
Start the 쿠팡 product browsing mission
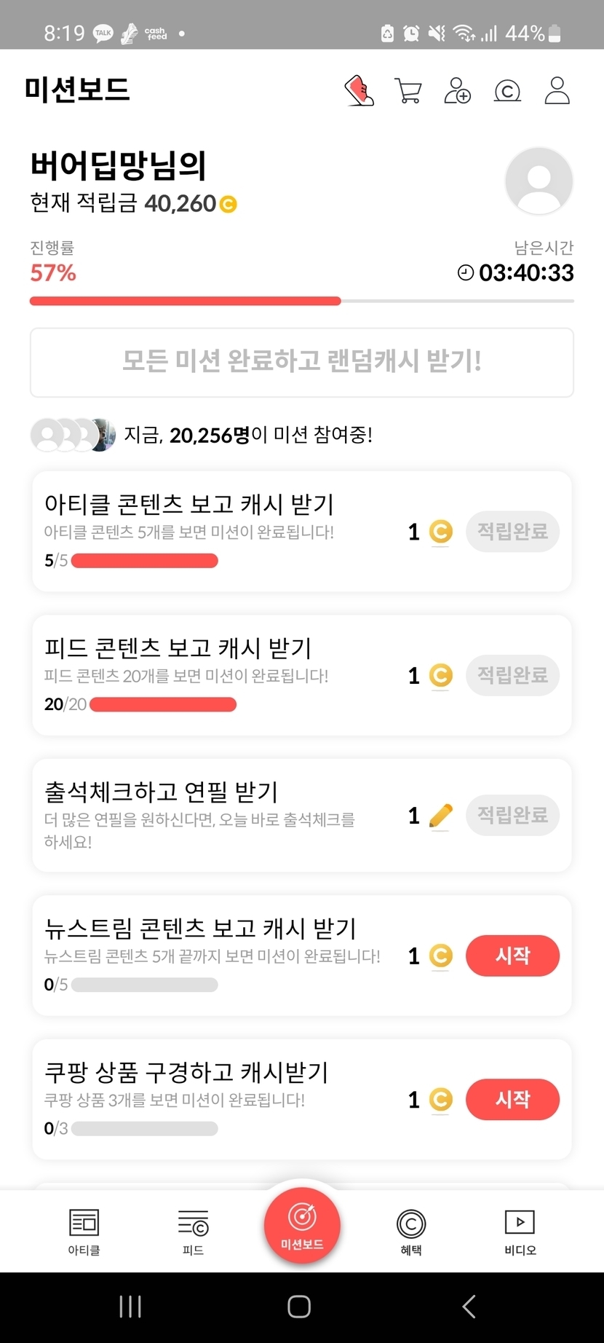tap(512, 1099)
